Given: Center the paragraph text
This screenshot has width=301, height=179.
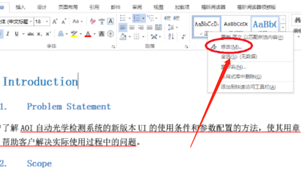Looking at the screenshot, I should 132,28.
